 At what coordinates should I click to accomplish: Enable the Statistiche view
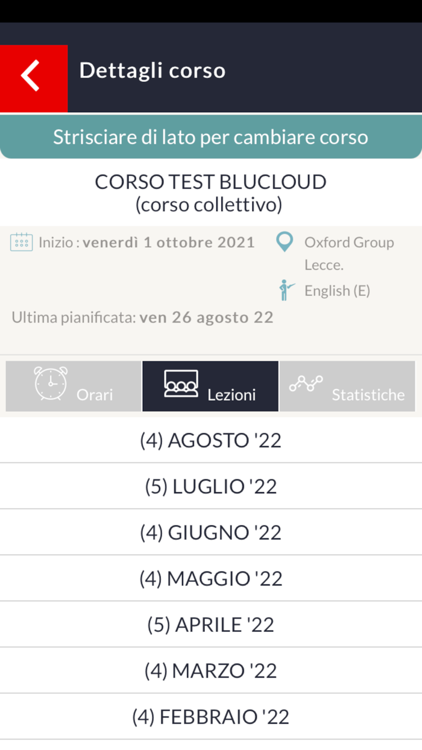pos(347,386)
